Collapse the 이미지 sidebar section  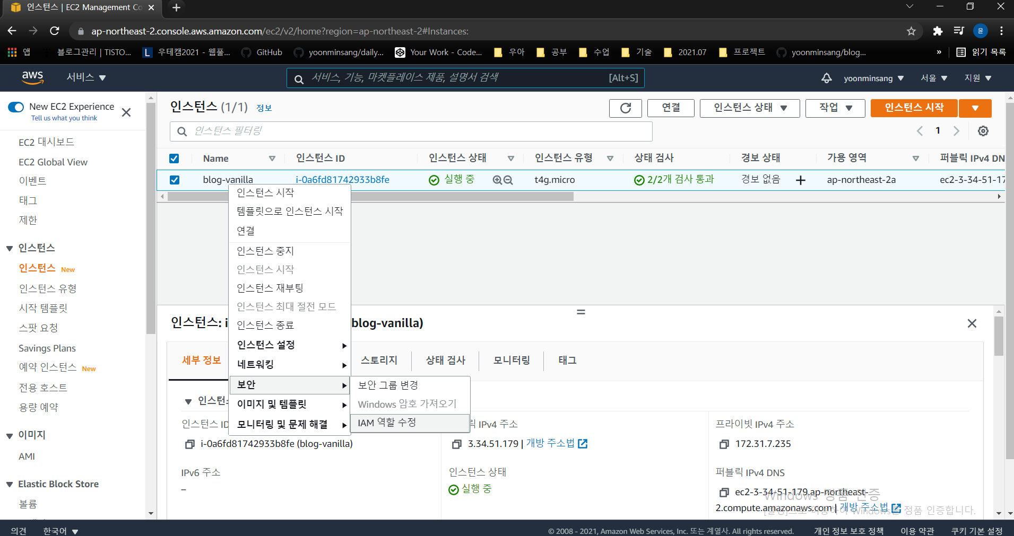[10, 436]
